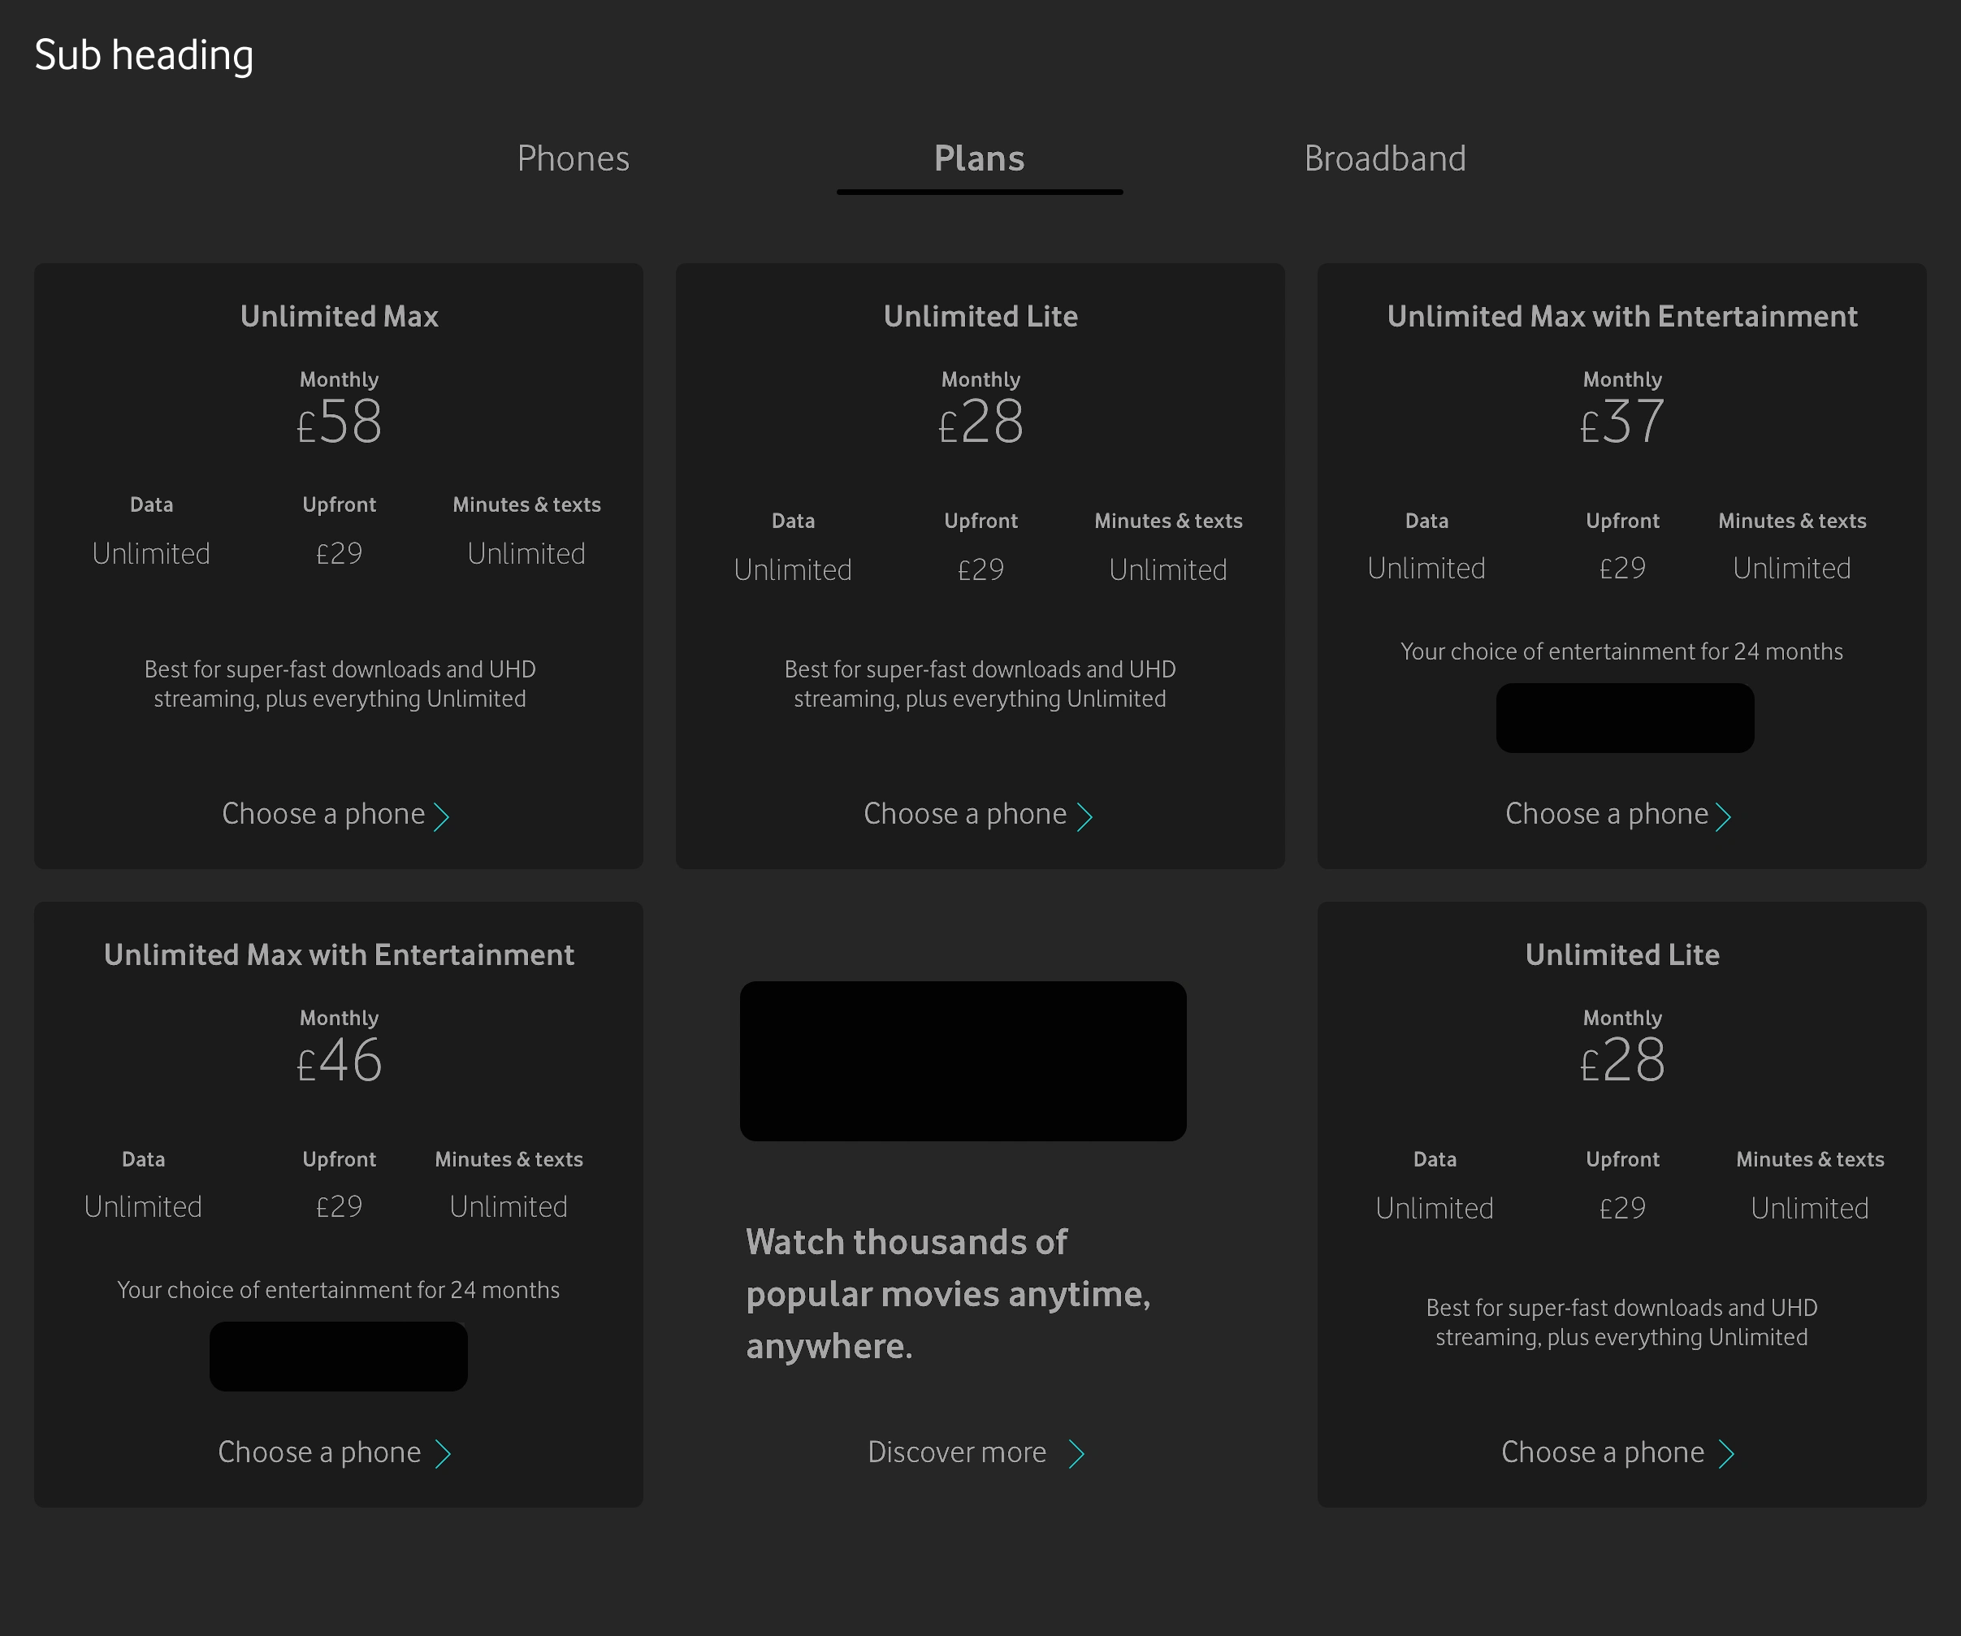Switch to the Phones tab
Viewport: 1961px width, 1636px height.
[573, 158]
